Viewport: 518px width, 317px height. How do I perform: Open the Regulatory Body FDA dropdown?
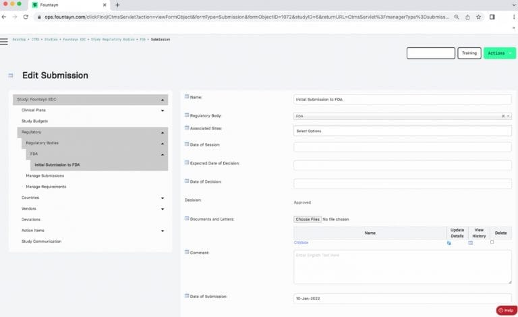[402, 116]
